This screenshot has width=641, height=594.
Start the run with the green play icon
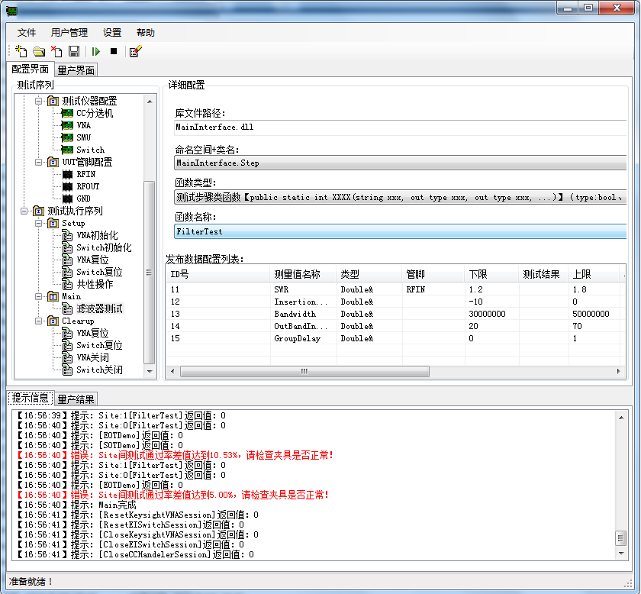tap(96, 51)
